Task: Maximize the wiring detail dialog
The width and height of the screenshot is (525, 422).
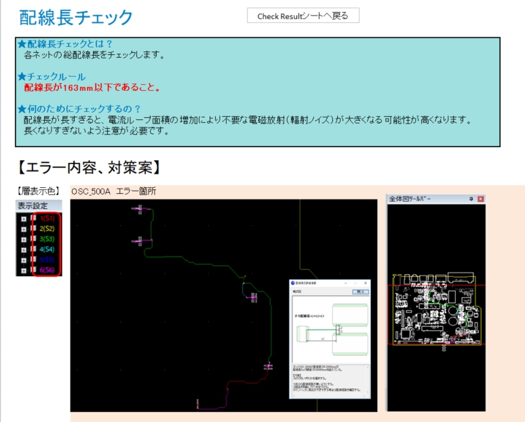Action: pos(356,282)
